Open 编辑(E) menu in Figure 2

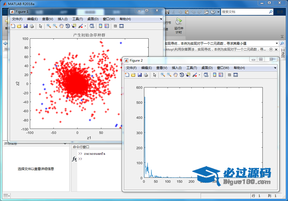point(146,68)
